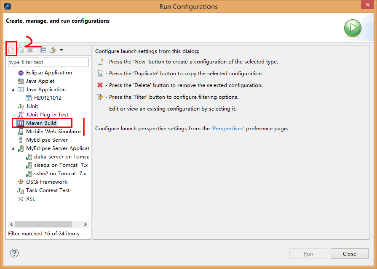Select the daka_server on Tomcat icon

29,157
